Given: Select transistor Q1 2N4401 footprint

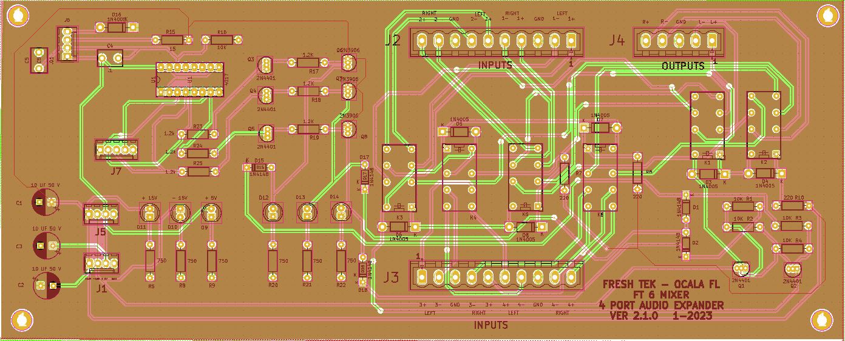Looking at the screenshot, I should 741,269.
